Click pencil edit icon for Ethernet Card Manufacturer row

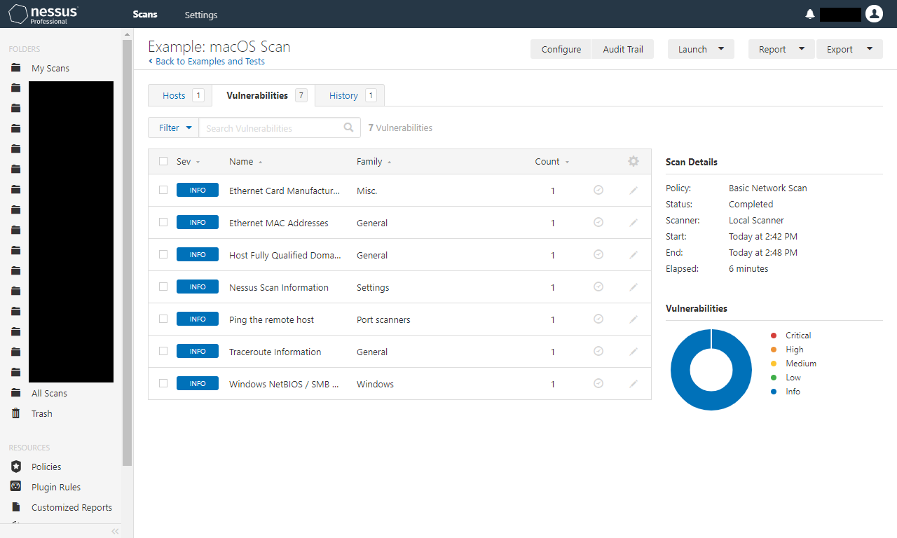click(634, 191)
